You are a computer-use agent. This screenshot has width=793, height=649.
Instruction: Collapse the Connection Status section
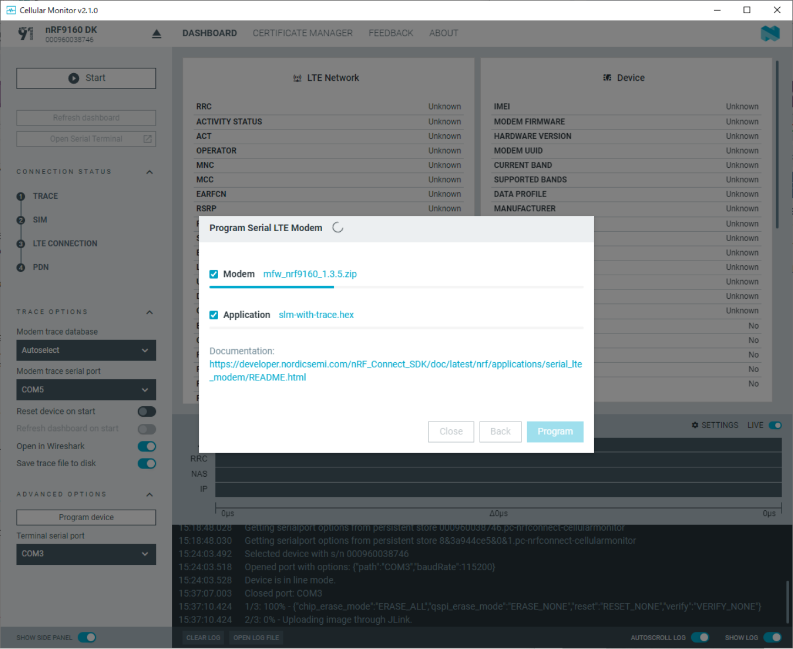(x=149, y=172)
